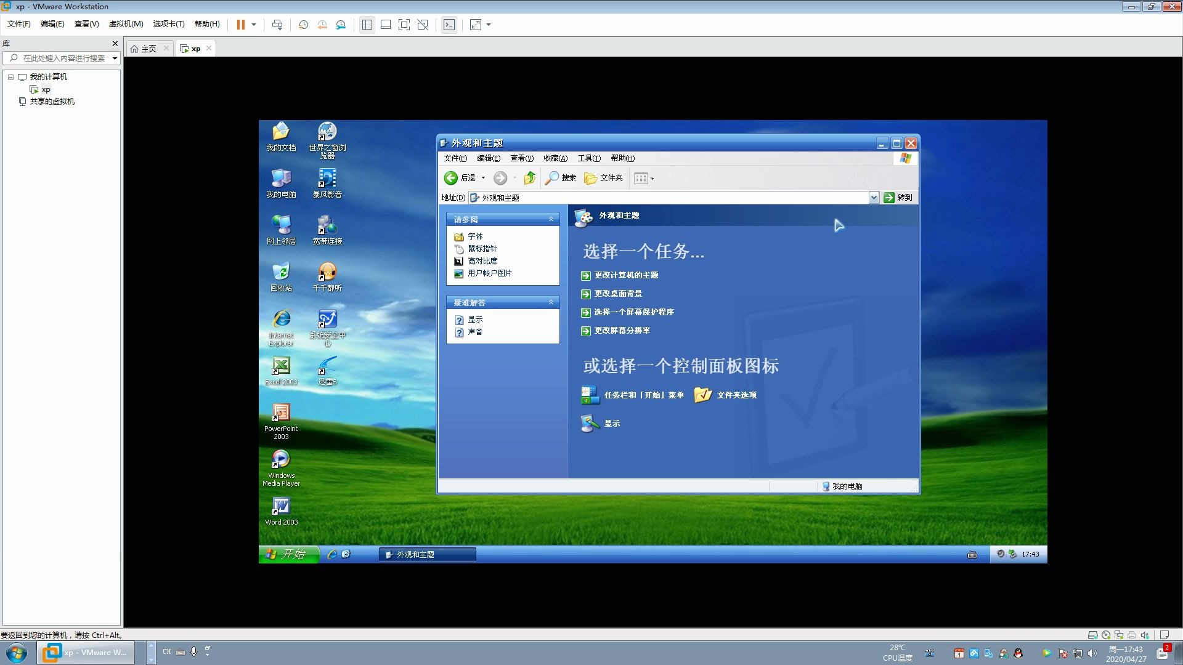Click the 后退 back arrow button
The width and height of the screenshot is (1183, 665).
(460, 178)
